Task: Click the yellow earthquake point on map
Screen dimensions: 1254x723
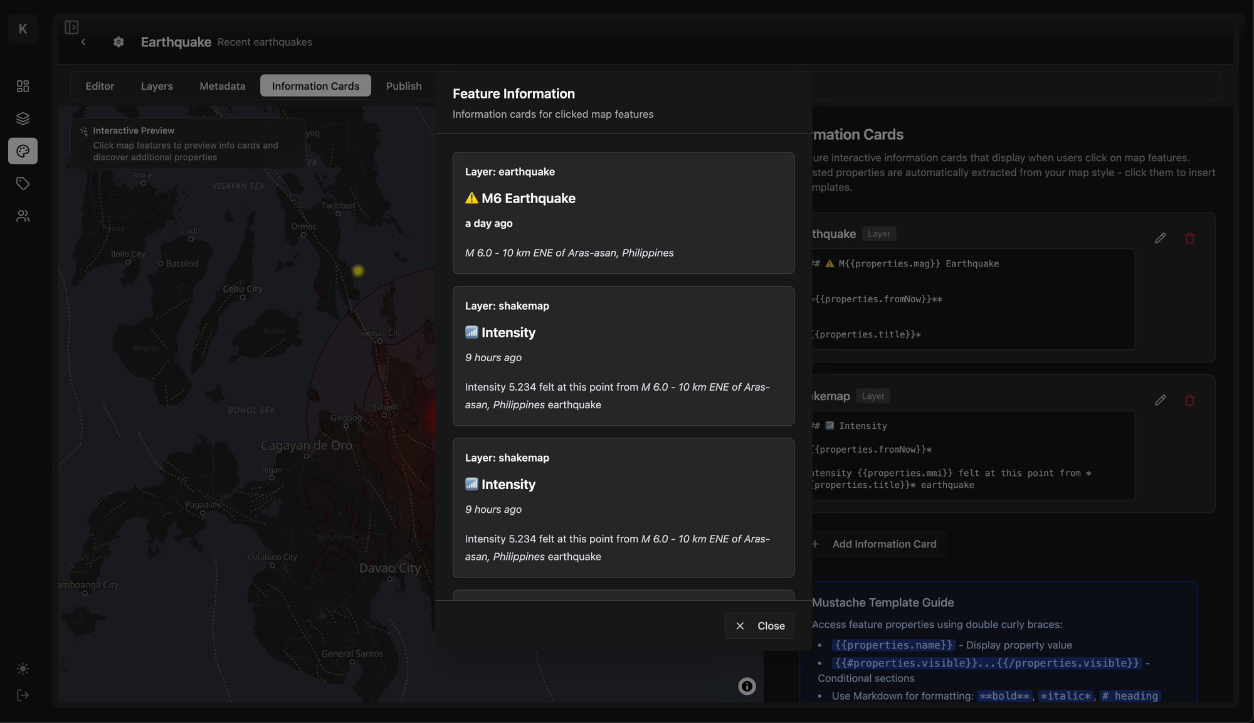Action: pos(358,271)
